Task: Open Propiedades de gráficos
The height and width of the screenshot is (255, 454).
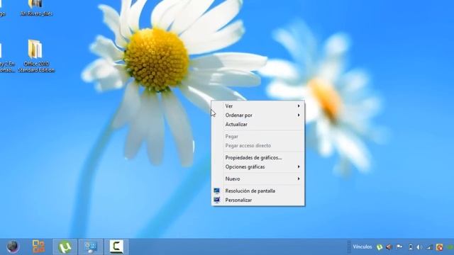Action: pos(258,157)
